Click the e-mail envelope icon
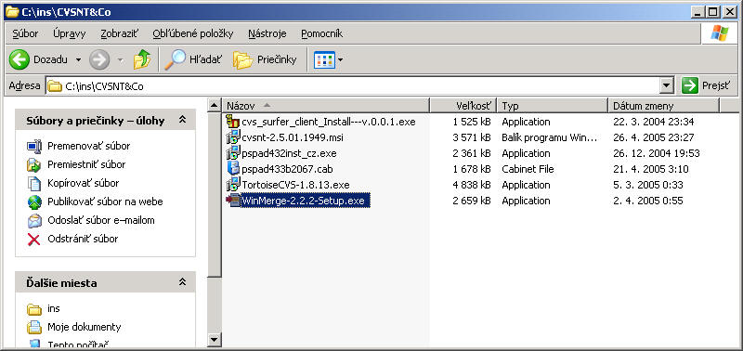 click(x=34, y=221)
